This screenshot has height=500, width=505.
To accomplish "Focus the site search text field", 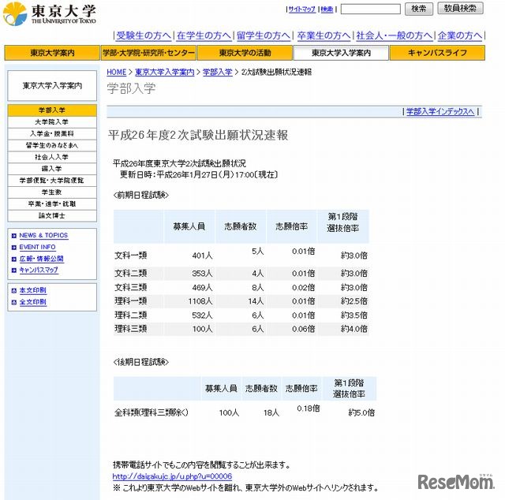I will click(x=370, y=9).
